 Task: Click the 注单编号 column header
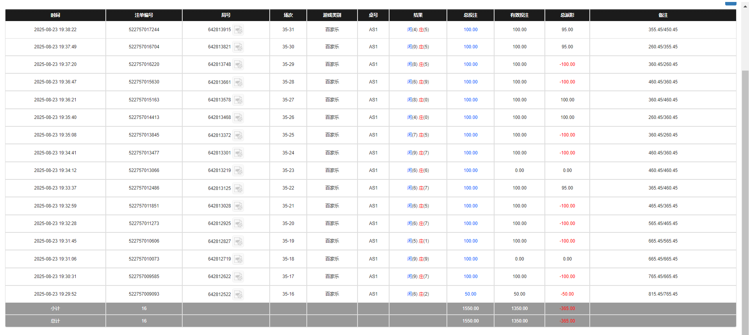[x=144, y=15]
